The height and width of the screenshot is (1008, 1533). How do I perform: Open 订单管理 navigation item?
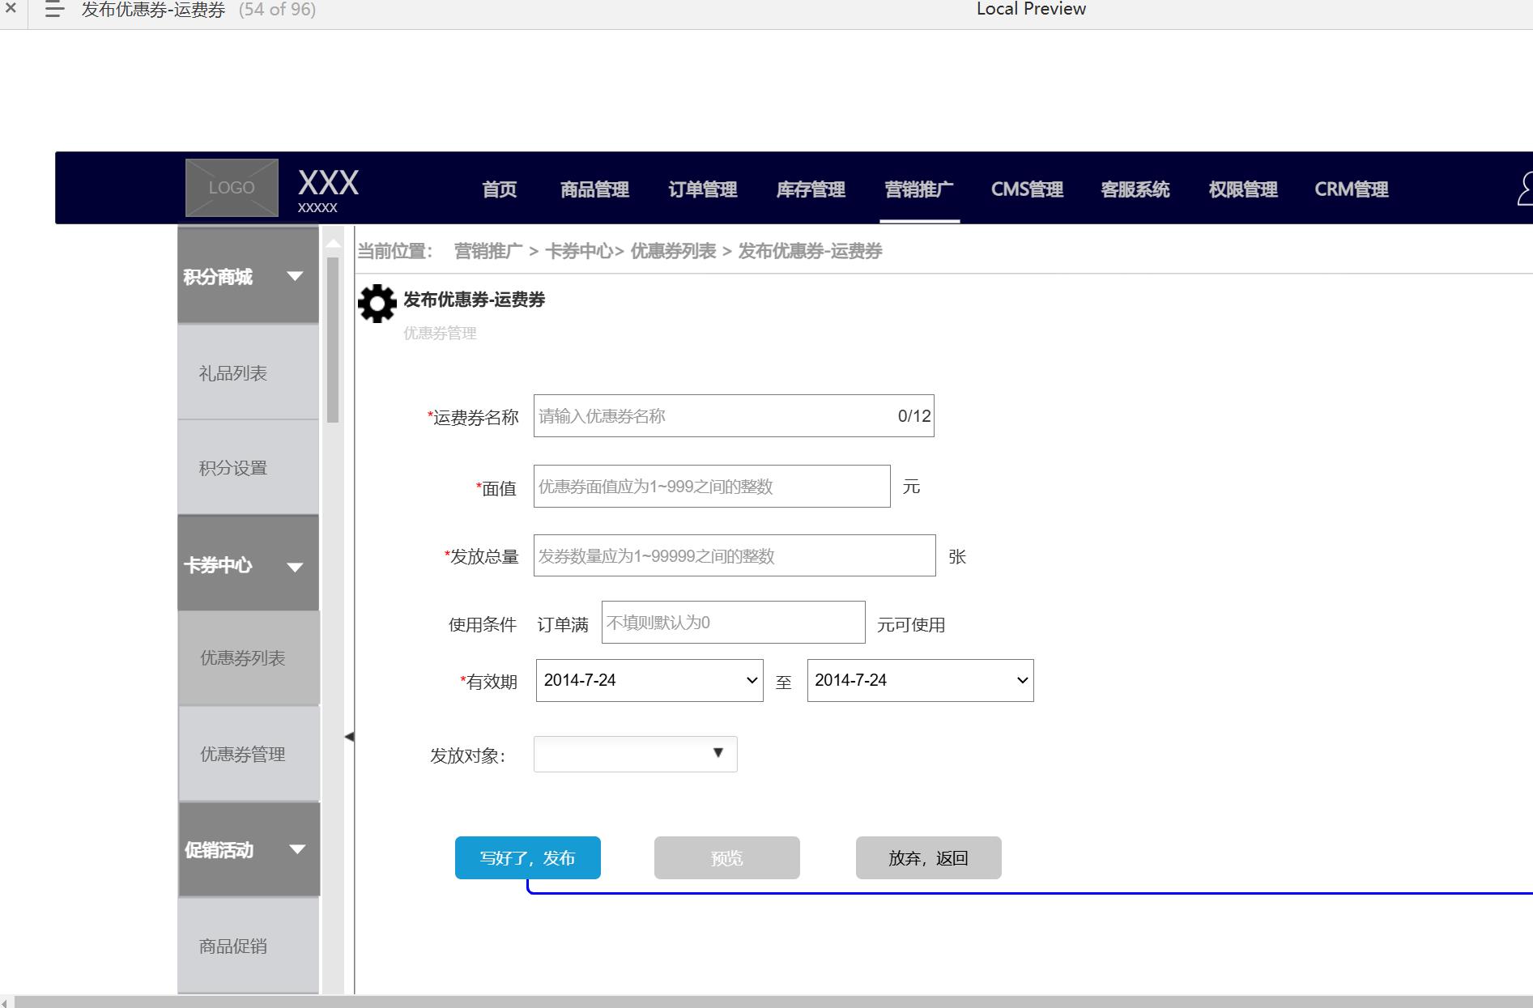click(x=702, y=189)
